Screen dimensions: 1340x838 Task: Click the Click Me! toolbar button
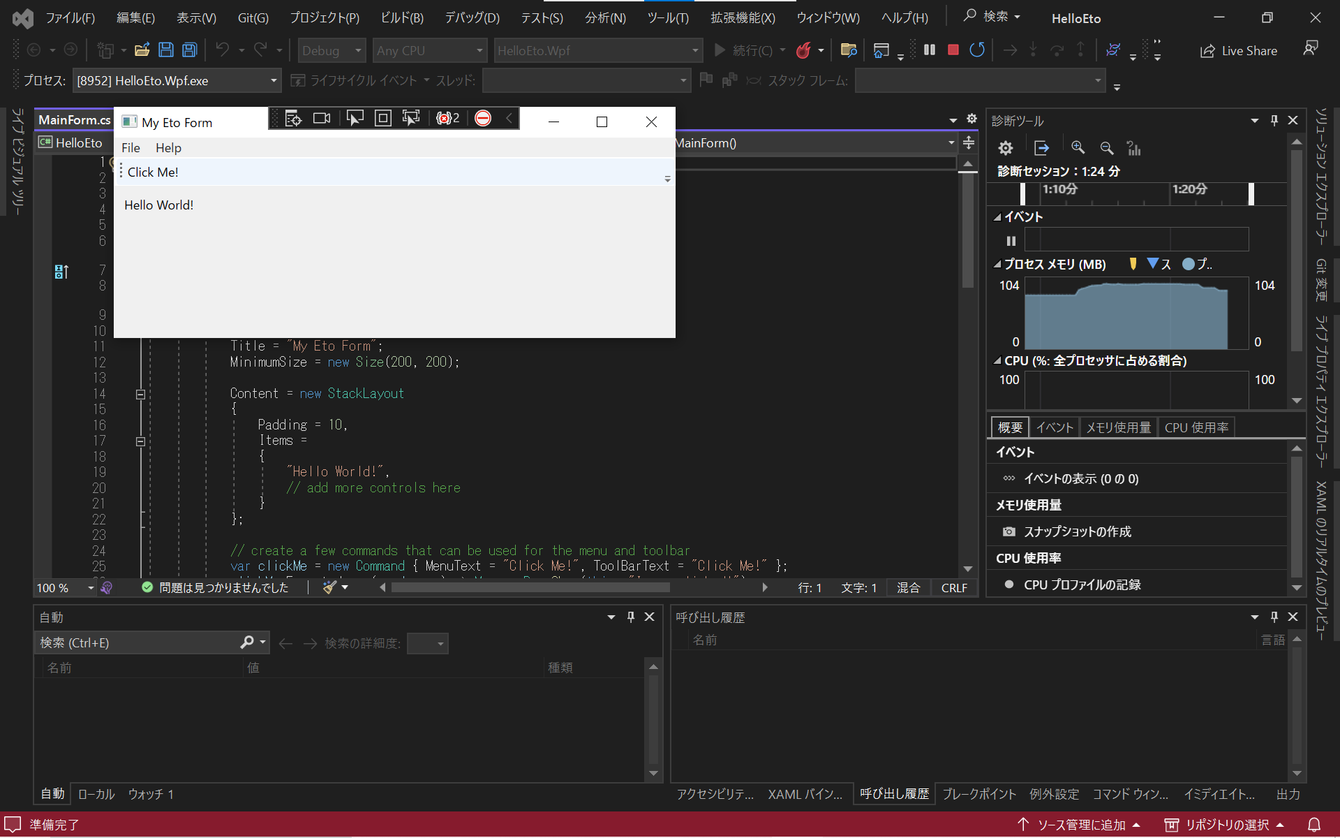pyautogui.click(x=153, y=172)
